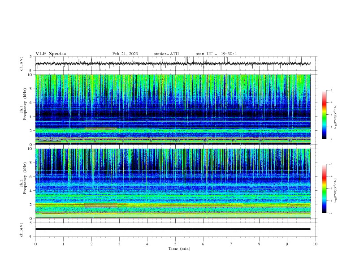This screenshot has height=274, width=355.
Task: Click time axis tick label "2"
Action: pyautogui.click(x=91, y=244)
